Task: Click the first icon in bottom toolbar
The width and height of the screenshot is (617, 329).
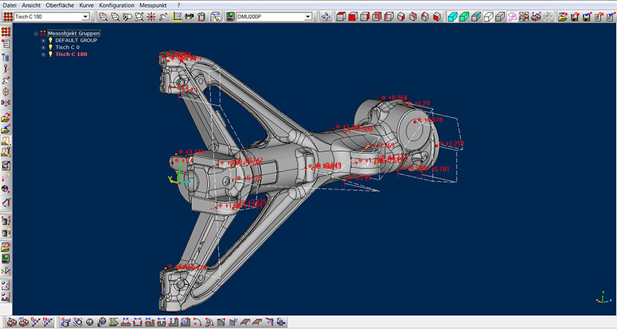Action: [x=12, y=322]
